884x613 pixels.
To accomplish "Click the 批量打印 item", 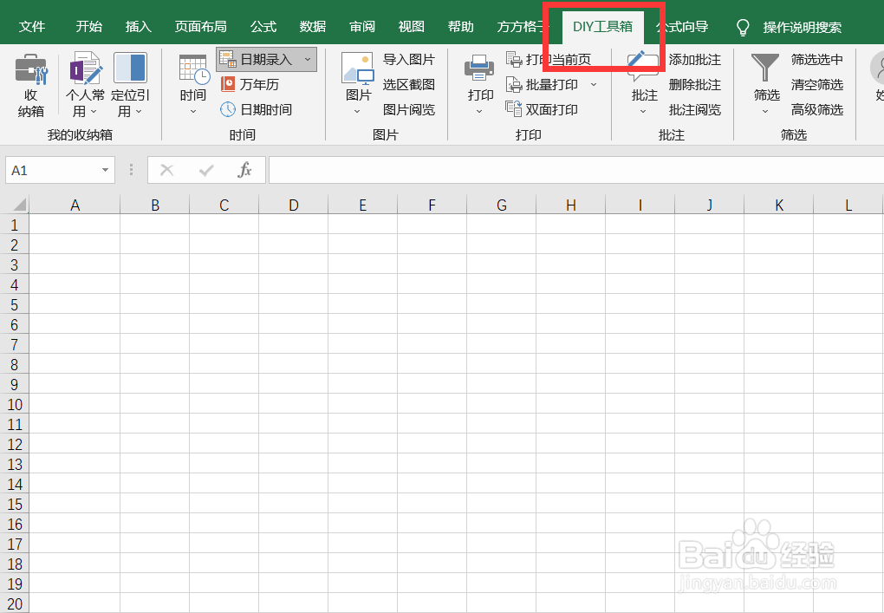I will coord(543,85).
